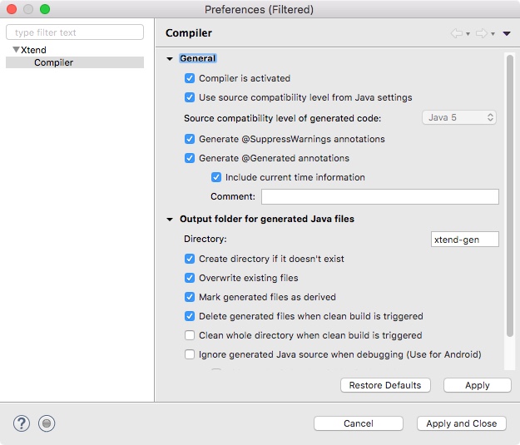Collapse the Xtend tree node
The width and height of the screenshot is (520, 445).
click(16, 50)
